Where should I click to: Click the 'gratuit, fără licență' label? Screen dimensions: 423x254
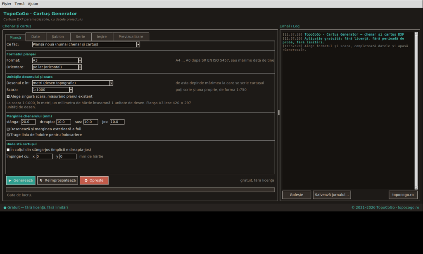point(257,180)
